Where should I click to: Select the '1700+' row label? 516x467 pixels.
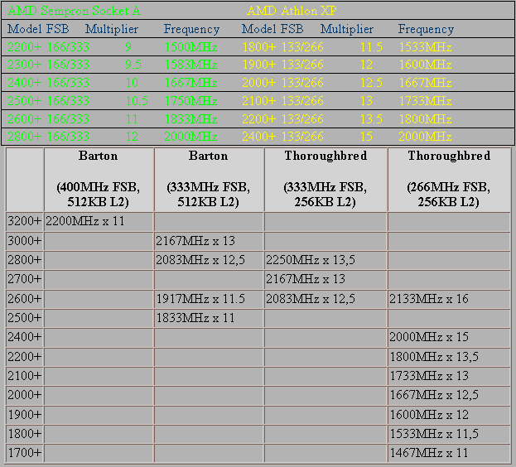tap(25, 453)
